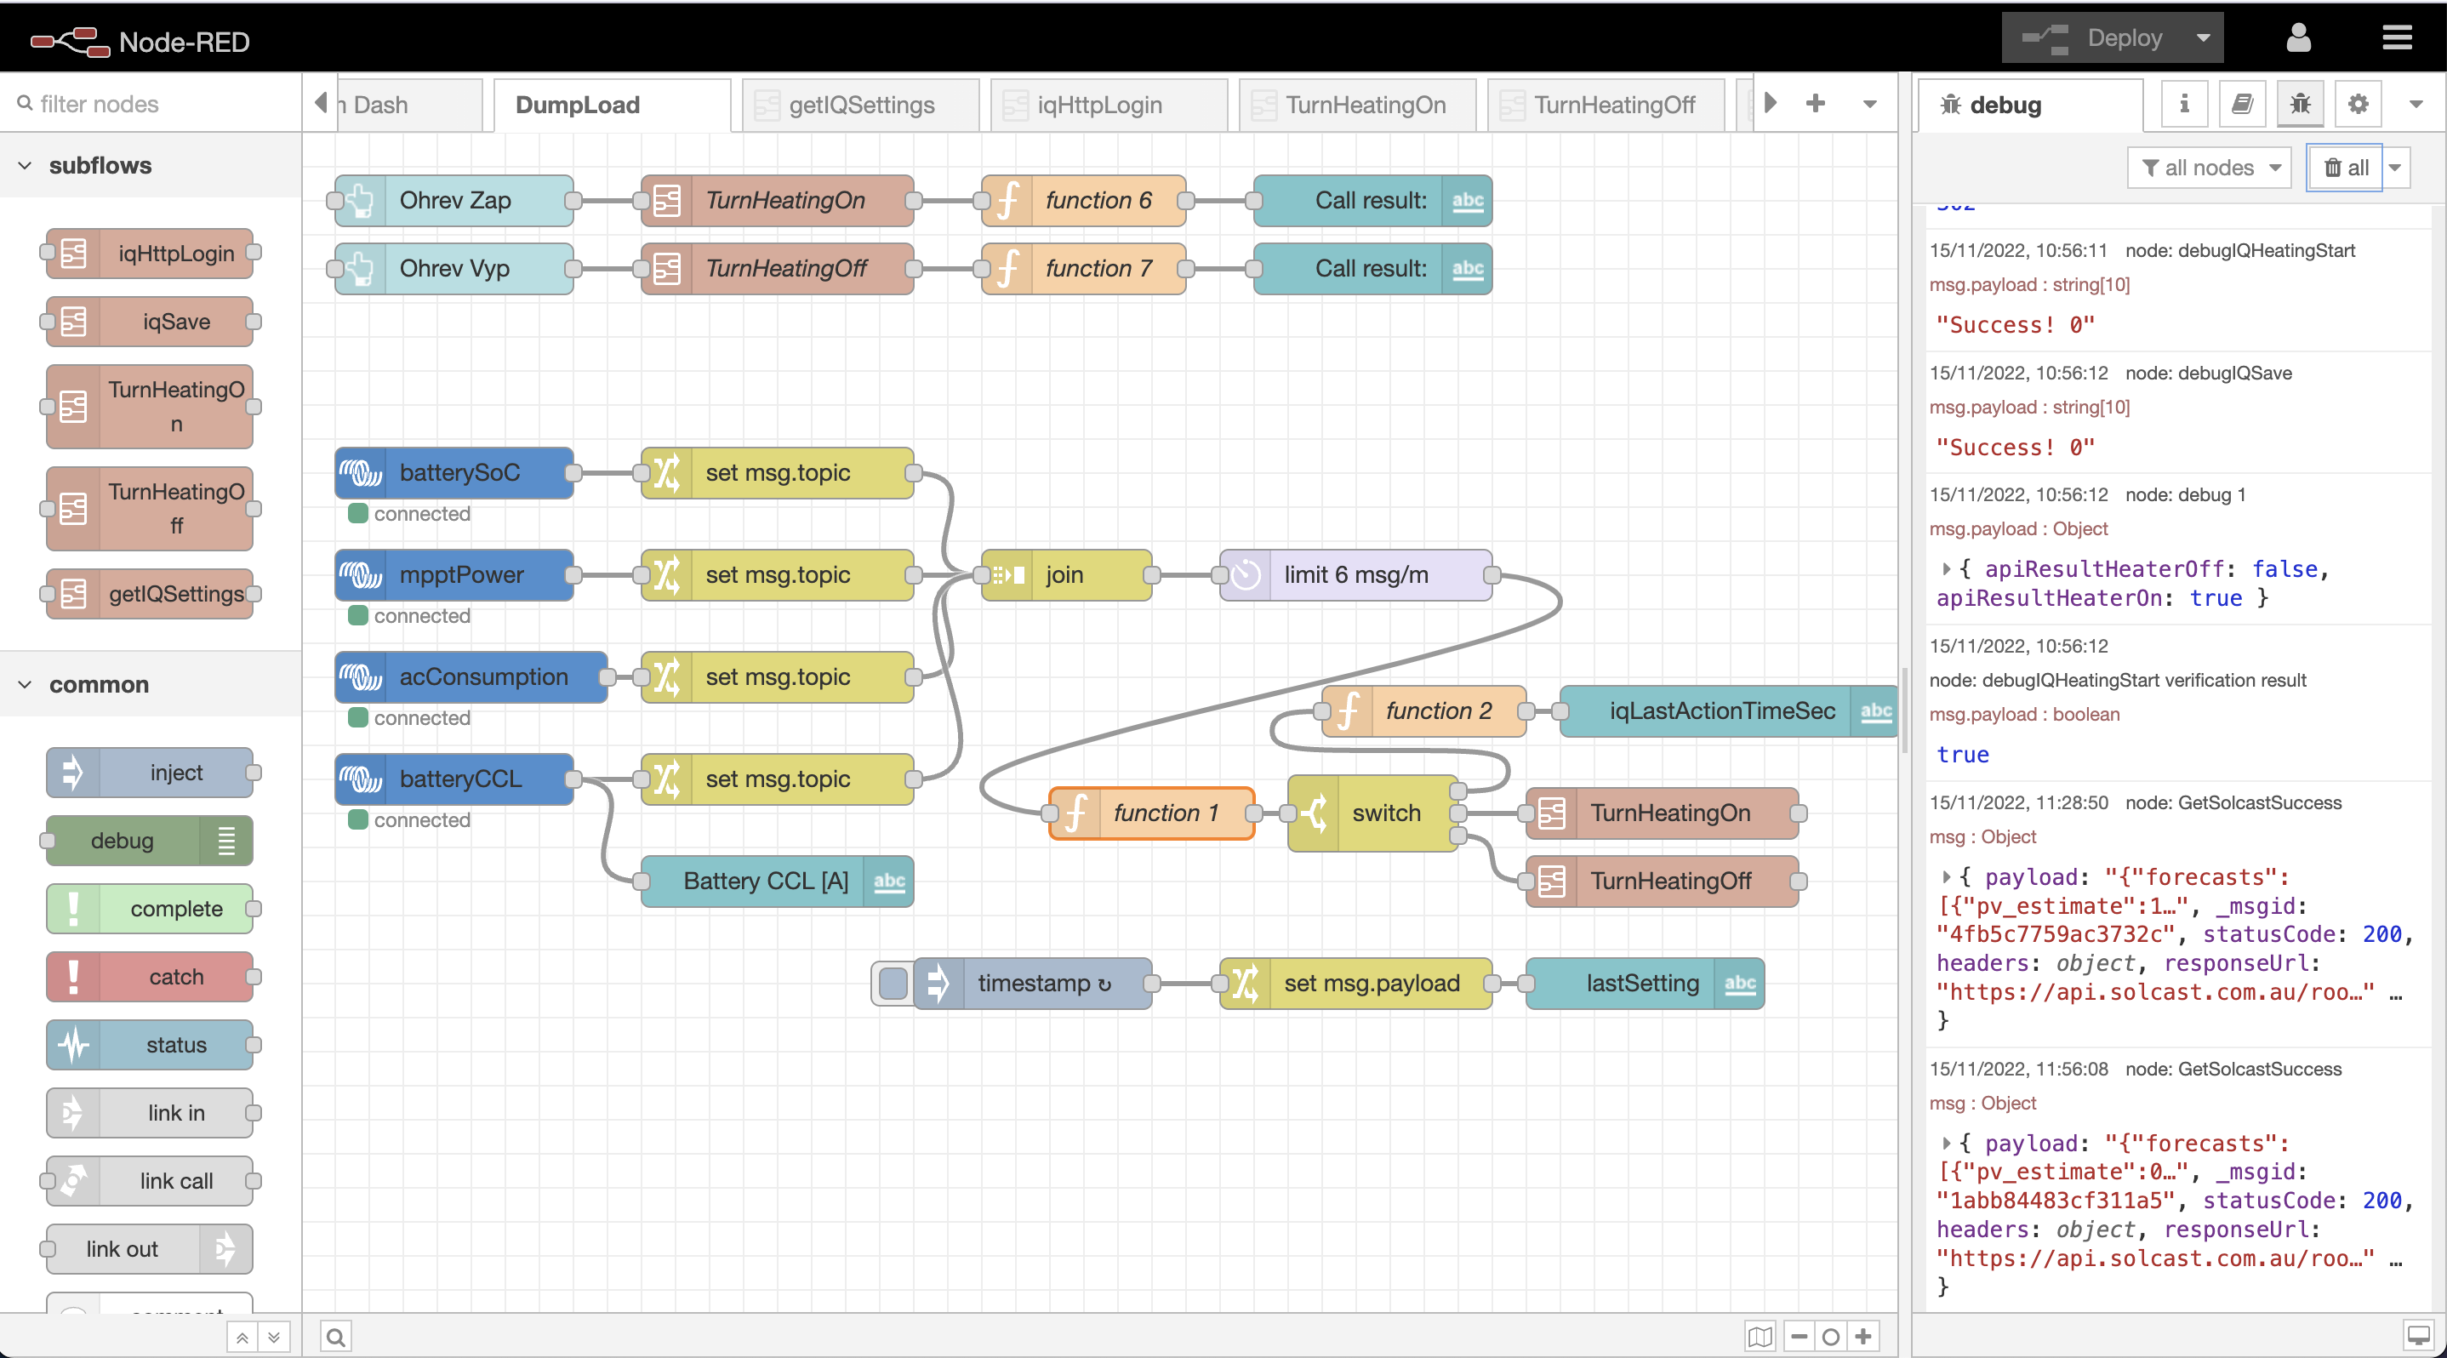Open the sidebar tabs dropdown

coord(2416,104)
